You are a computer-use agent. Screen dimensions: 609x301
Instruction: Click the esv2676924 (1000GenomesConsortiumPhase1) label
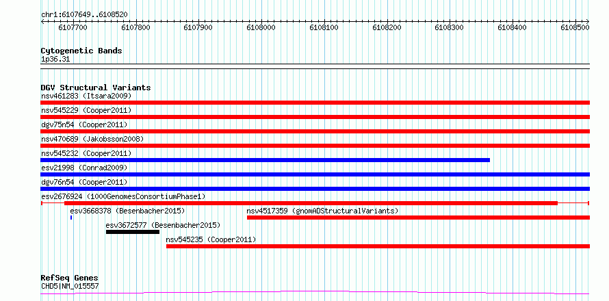coord(123,196)
